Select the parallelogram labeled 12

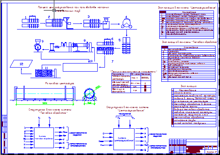coord(21,64)
